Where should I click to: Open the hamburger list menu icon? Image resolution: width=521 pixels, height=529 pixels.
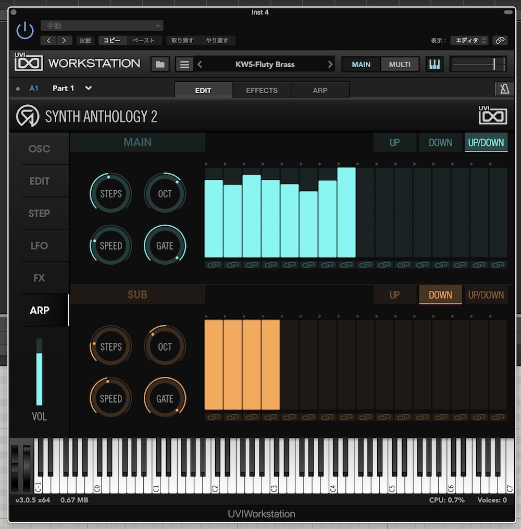coord(184,64)
